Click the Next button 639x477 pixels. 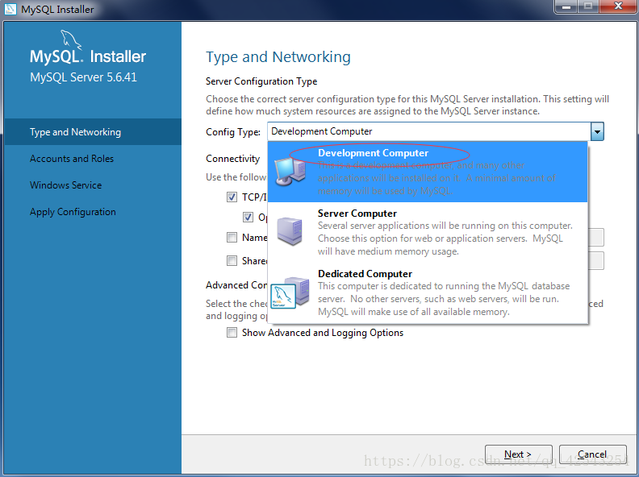[518, 454]
